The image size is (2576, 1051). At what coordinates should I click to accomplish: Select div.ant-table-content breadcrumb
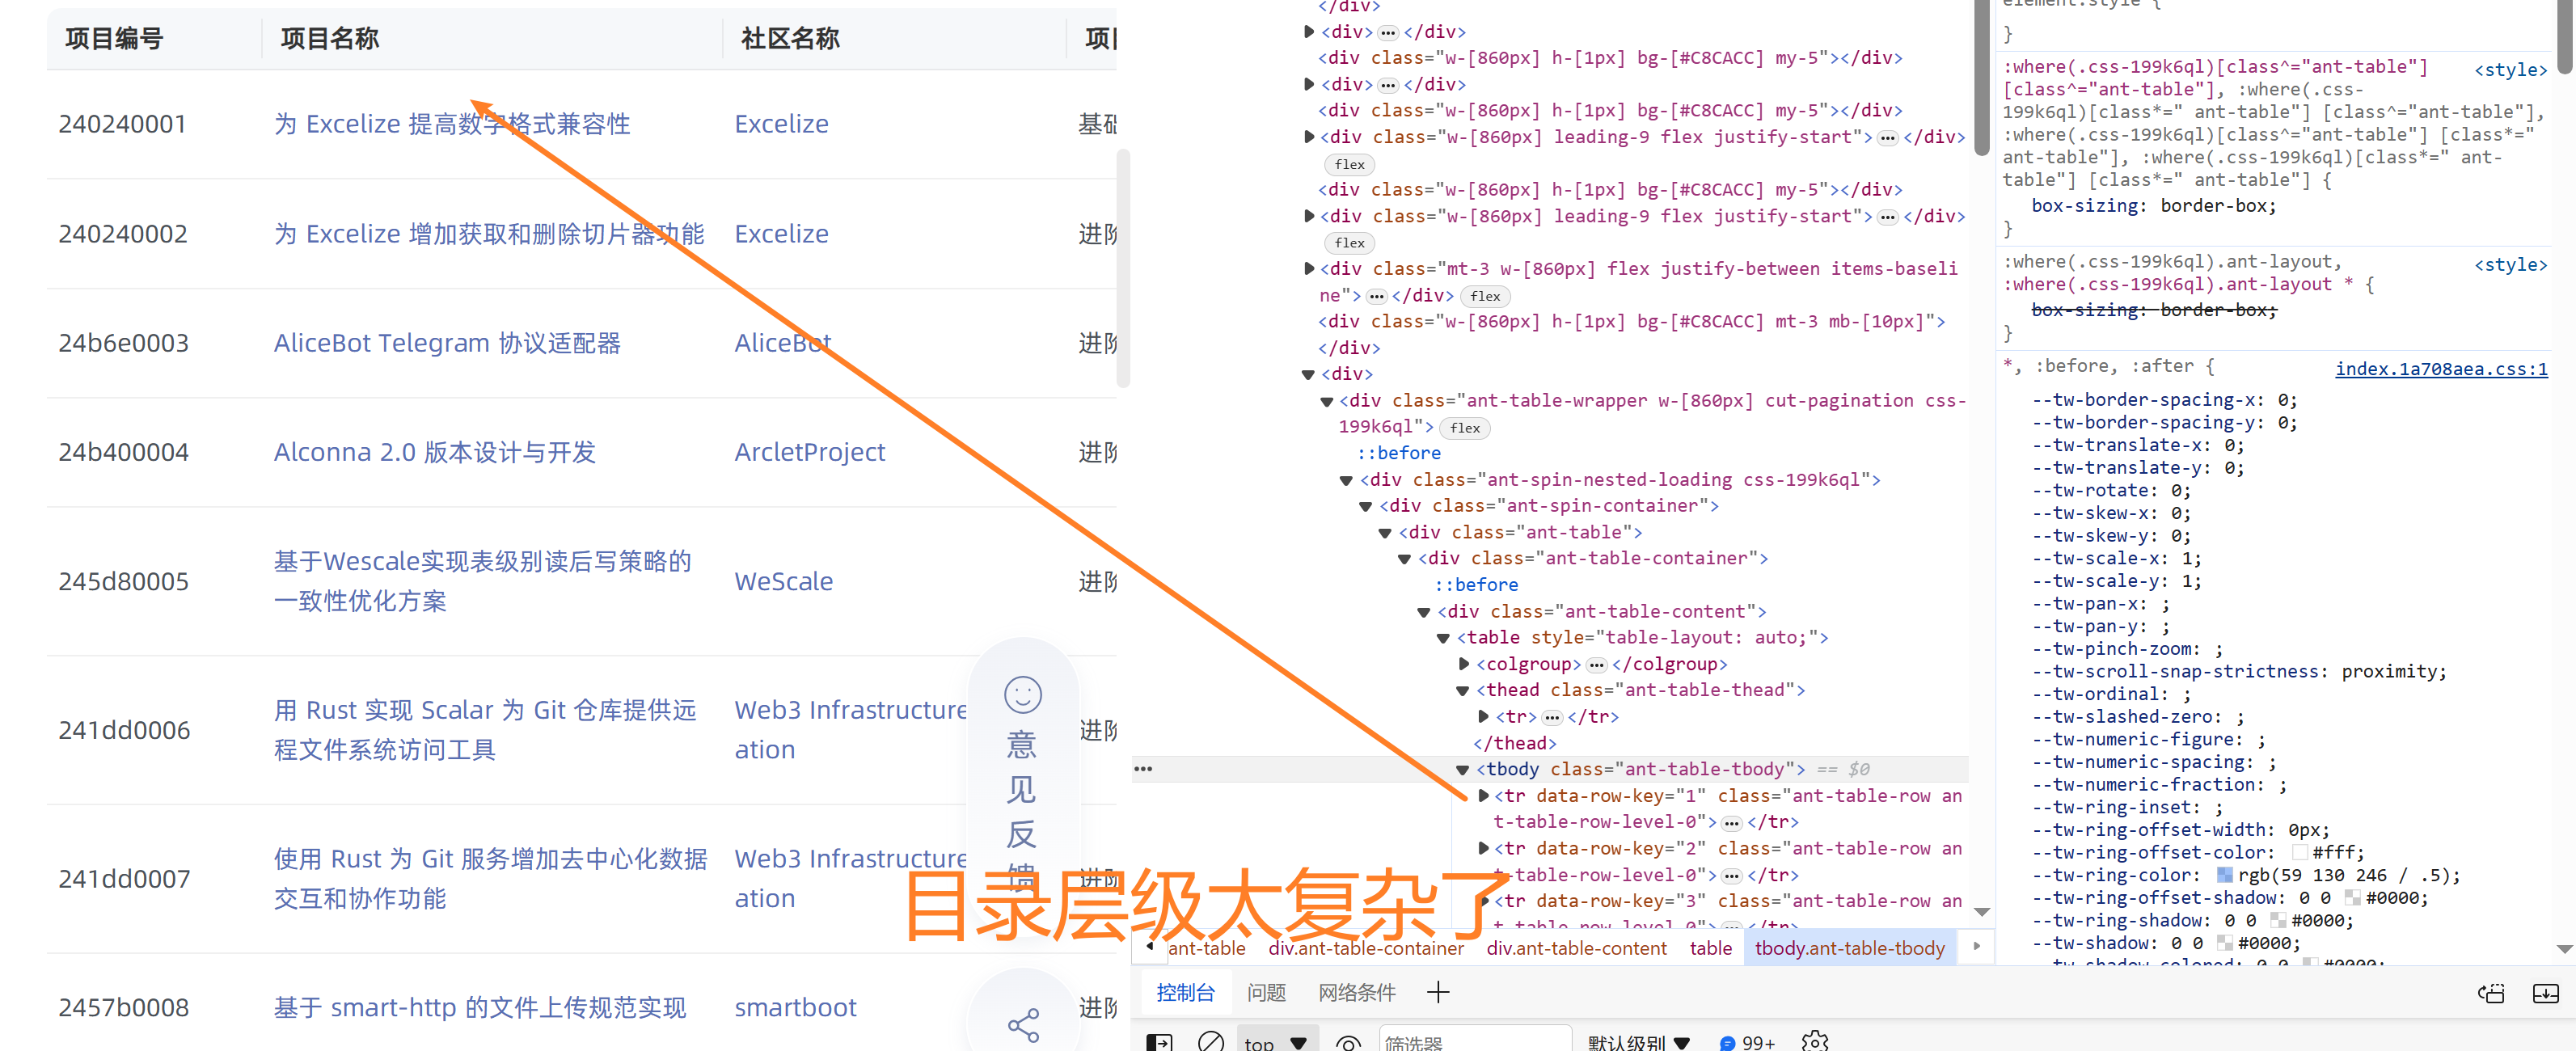pos(1576,947)
